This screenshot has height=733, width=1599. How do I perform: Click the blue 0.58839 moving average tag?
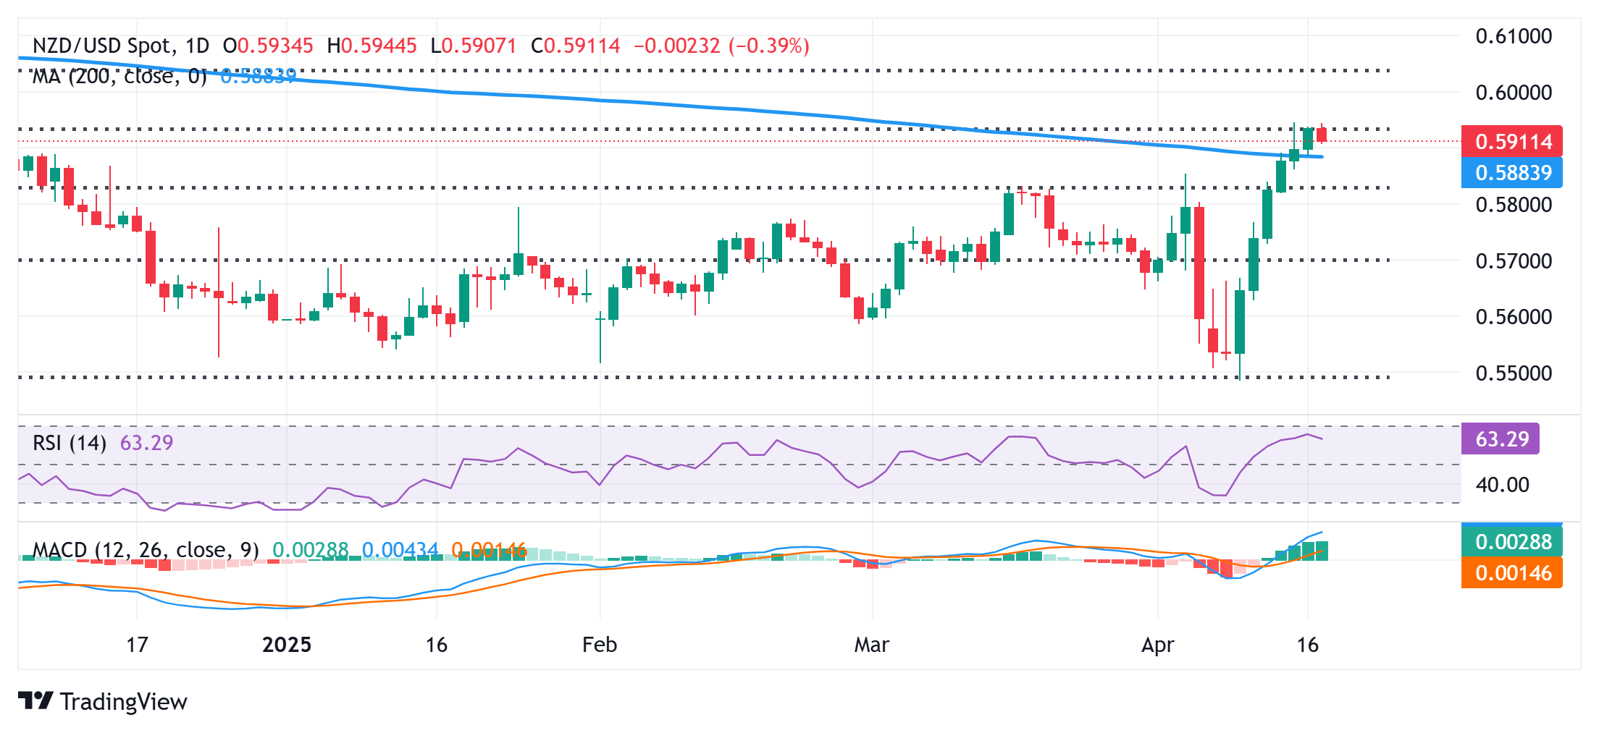tap(1512, 172)
